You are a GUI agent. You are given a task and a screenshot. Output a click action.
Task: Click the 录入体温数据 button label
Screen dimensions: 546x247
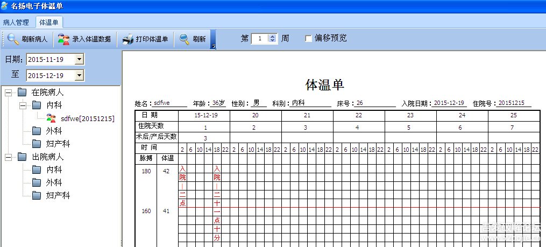click(91, 39)
